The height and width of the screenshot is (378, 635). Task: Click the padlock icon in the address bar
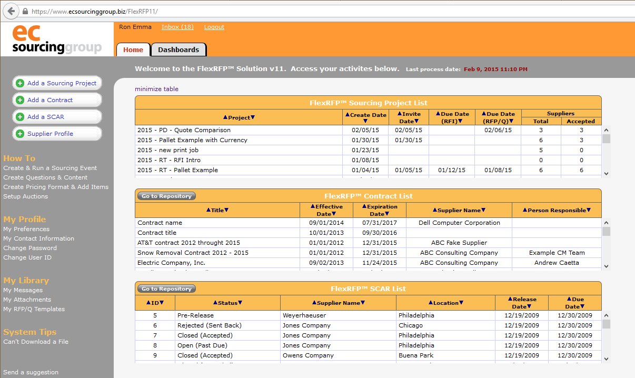[24, 11]
